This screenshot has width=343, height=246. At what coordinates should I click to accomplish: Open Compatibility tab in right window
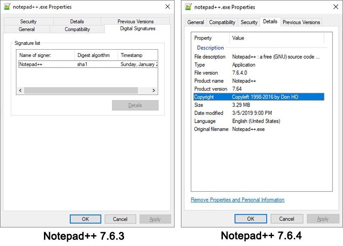pos(222,22)
